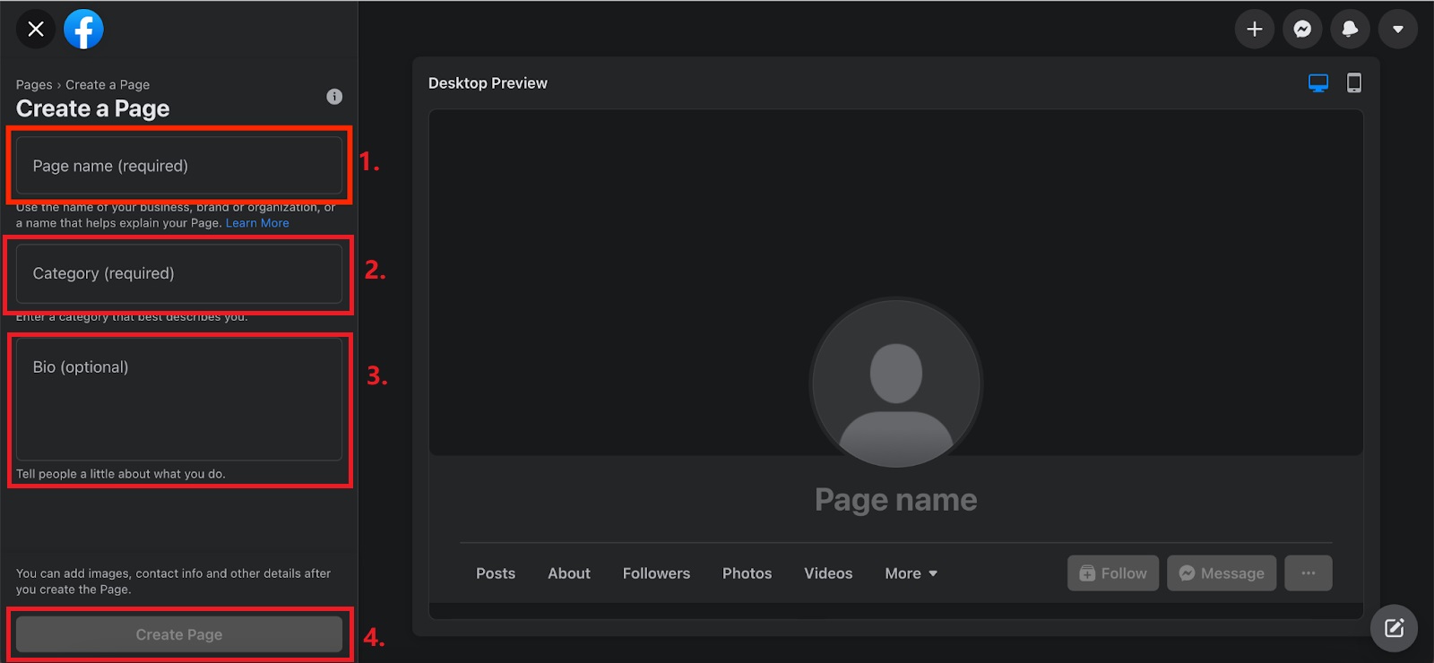Click the Follow button in preview
The width and height of the screenshot is (1434, 663).
point(1113,573)
